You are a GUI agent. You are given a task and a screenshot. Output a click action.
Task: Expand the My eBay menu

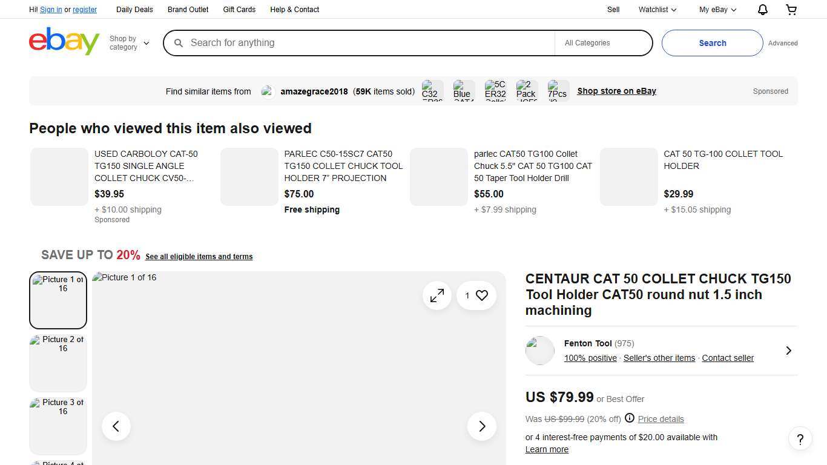(x=717, y=9)
